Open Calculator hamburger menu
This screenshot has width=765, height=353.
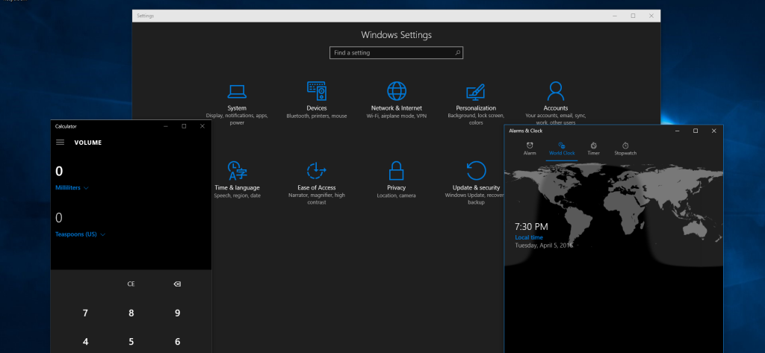point(60,143)
